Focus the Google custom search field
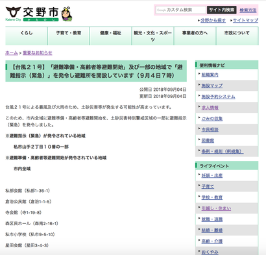266x255 pixels. coord(180,10)
